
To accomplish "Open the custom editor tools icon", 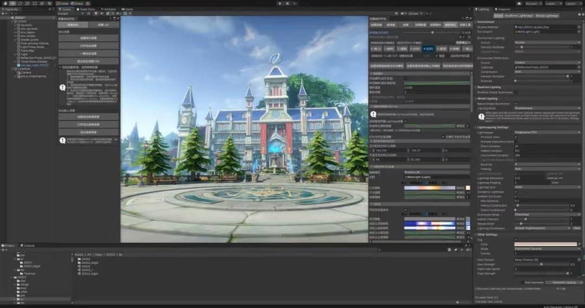I will (49, 3).
